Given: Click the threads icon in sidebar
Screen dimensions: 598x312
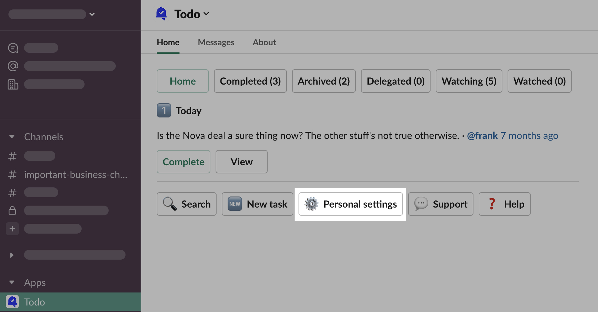Looking at the screenshot, I should (x=13, y=48).
